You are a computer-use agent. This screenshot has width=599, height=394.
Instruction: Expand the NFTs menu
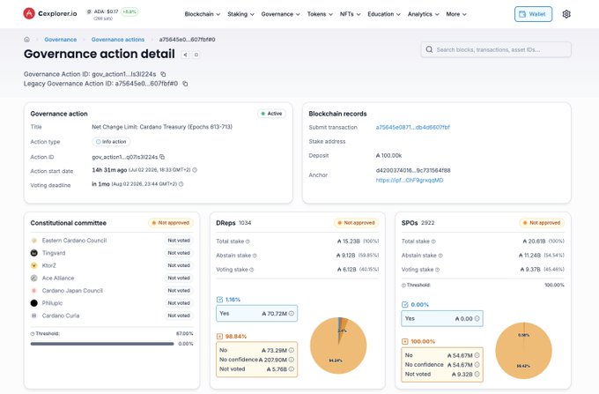tap(351, 14)
